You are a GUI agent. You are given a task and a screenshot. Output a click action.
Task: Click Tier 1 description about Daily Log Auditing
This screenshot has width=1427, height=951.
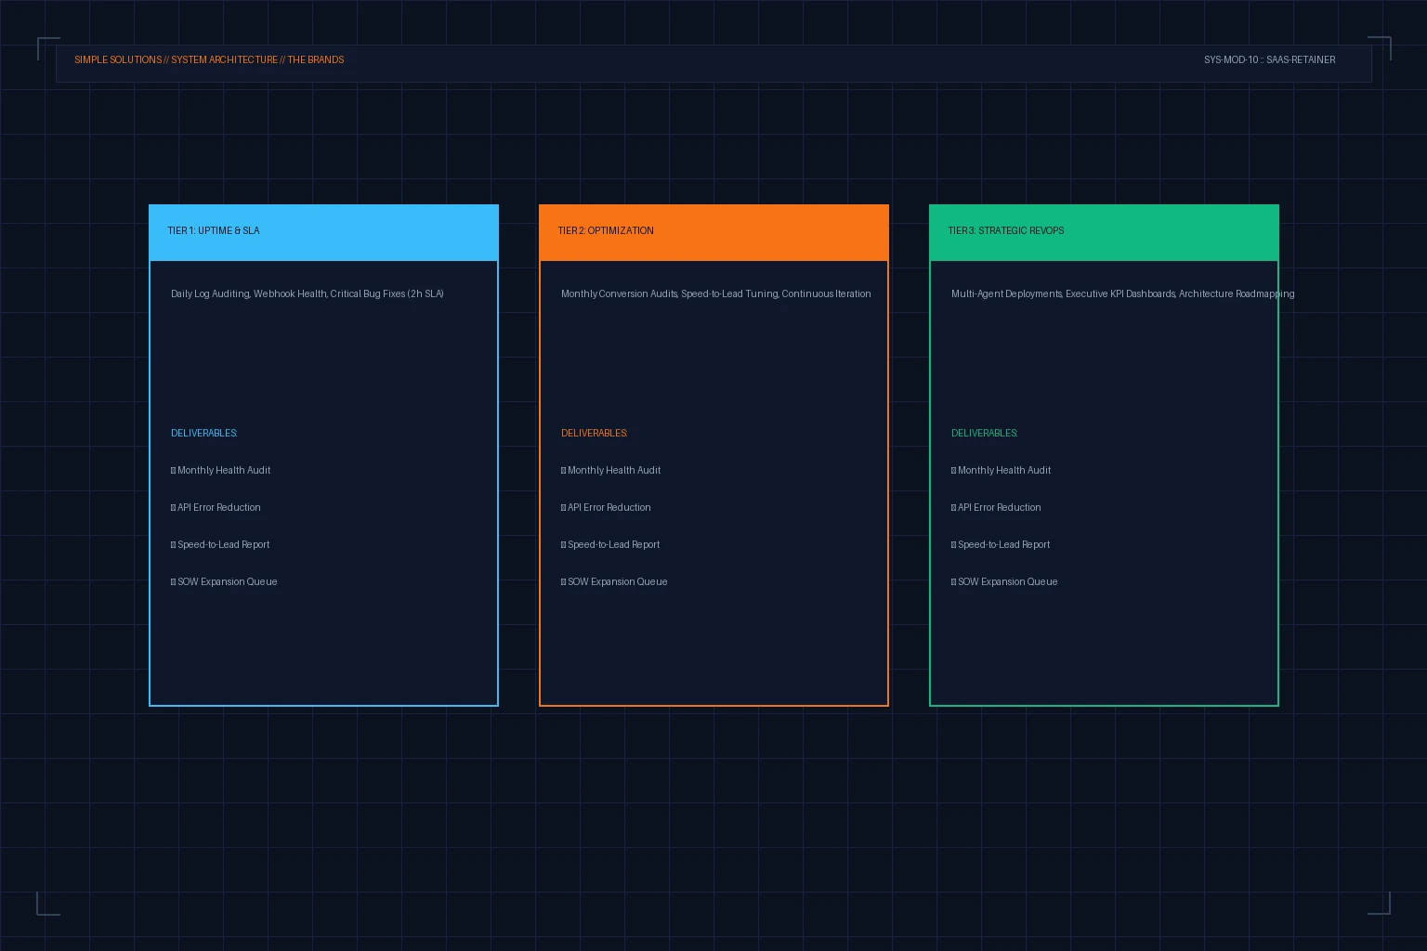coord(308,293)
